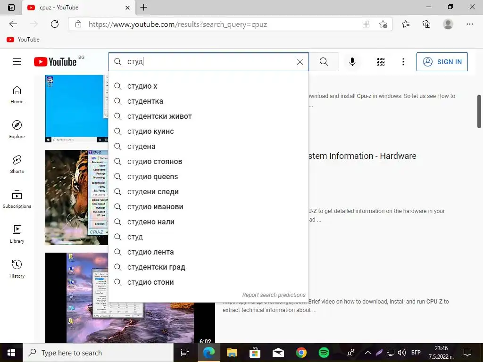
Task: Close the 'cpuz - YouTube' tab
Action: click(x=127, y=8)
